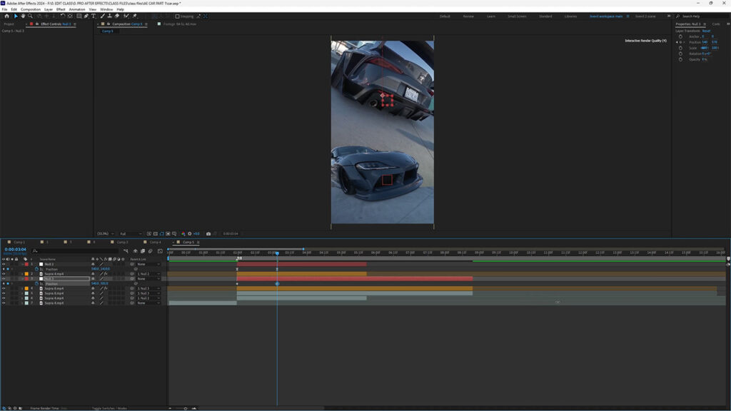Select the Pen tool
This screenshot has width=731, height=411.
86,16
